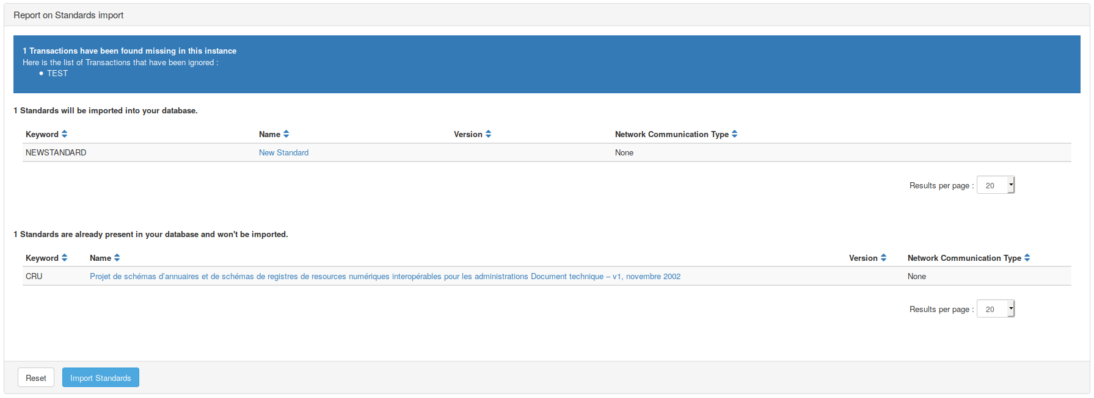Viewport: 1094px width, 398px height.
Task: Sort the already-present table by Keyword icon
Action: pos(64,258)
